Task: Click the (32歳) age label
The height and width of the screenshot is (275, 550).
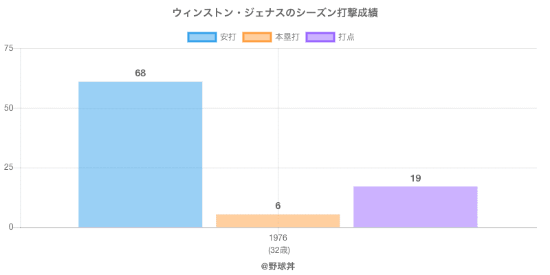Action: point(278,250)
